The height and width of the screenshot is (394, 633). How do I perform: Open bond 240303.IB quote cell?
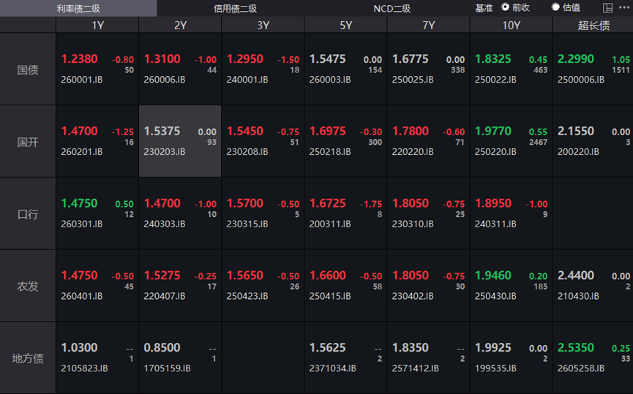tap(180, 213)
